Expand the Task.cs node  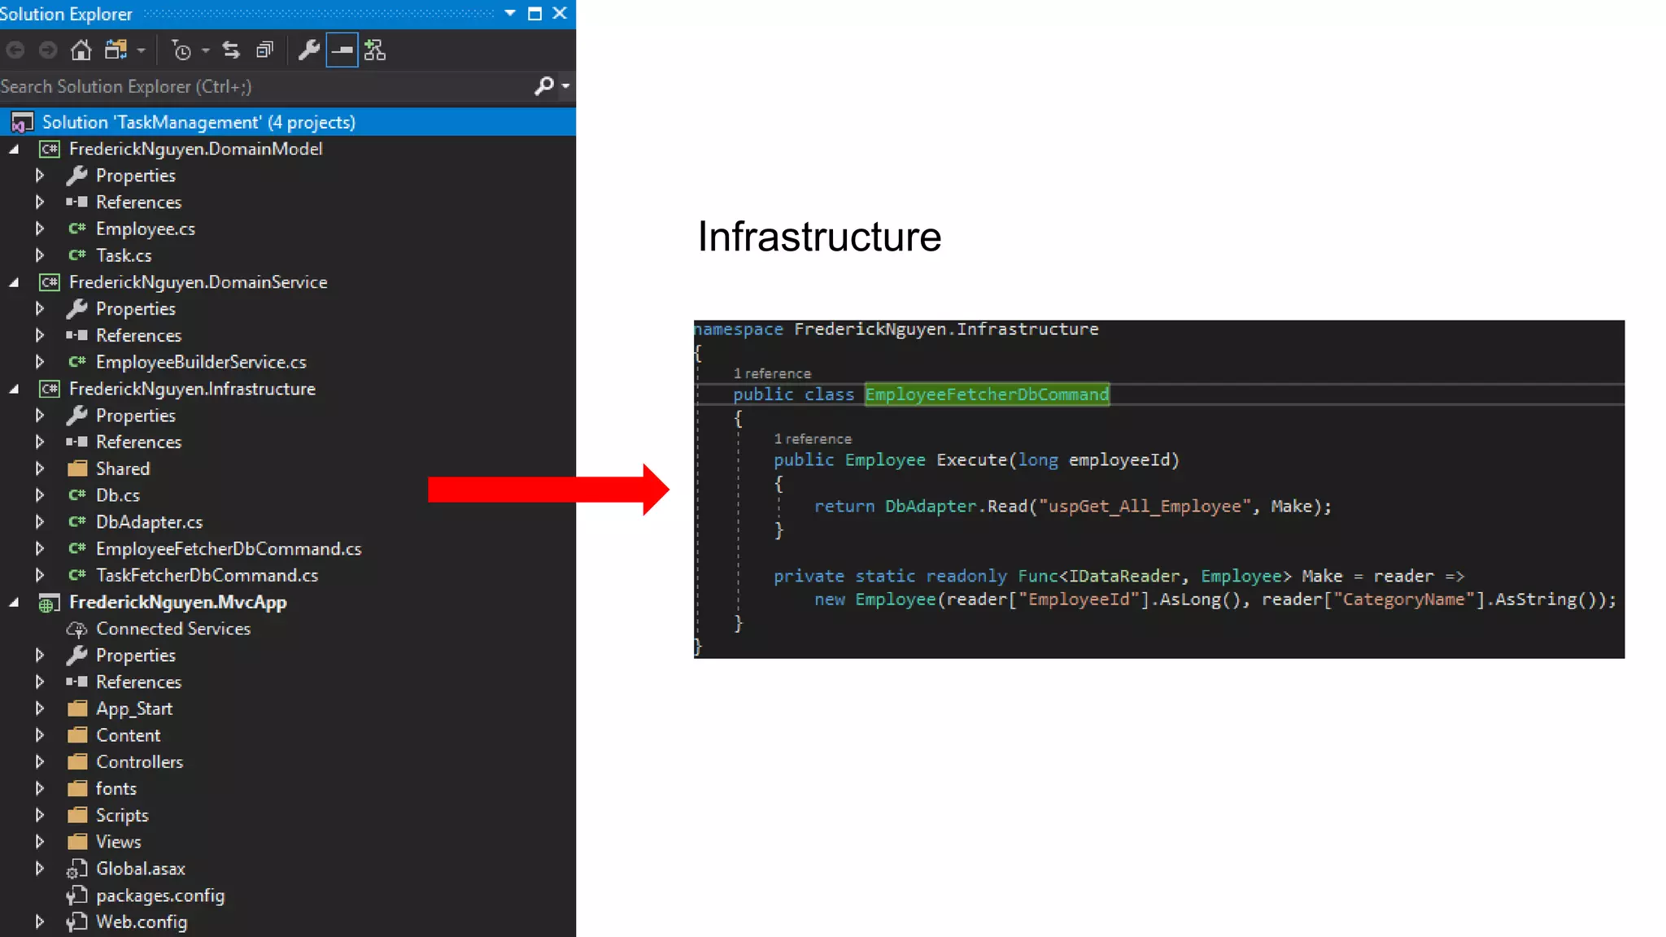(39, 255)
